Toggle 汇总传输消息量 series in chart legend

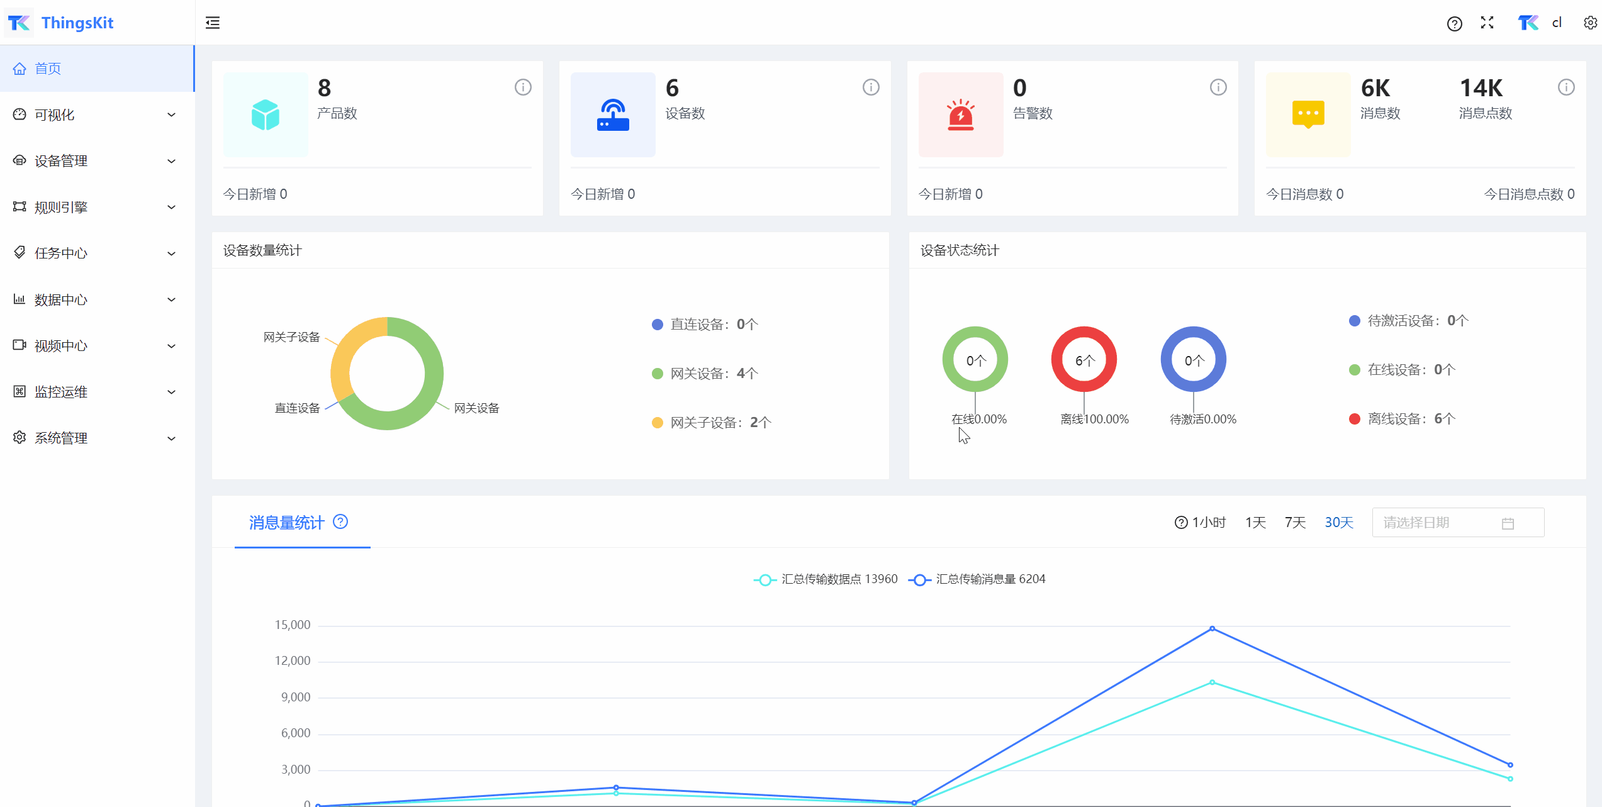[977, 579]
